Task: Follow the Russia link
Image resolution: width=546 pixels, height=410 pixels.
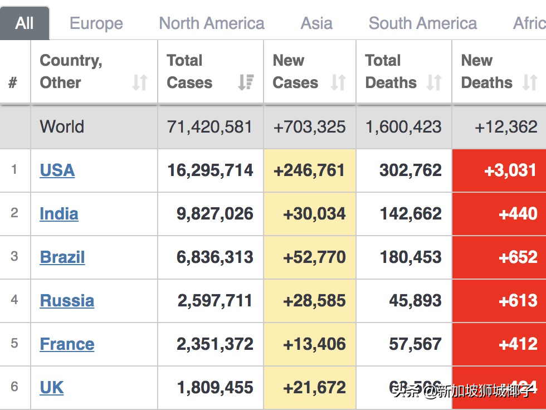Action: [67, 301]
